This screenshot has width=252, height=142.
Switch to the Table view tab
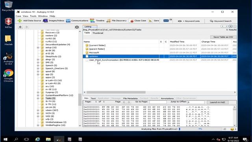click(87, 33)
